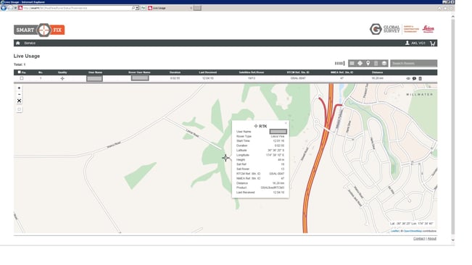Image resolution: width=472 pixels, height=265 pixels.
Task: Click the 'GSAL-0047' cell in the table row
Action: [x=298, y=78]
